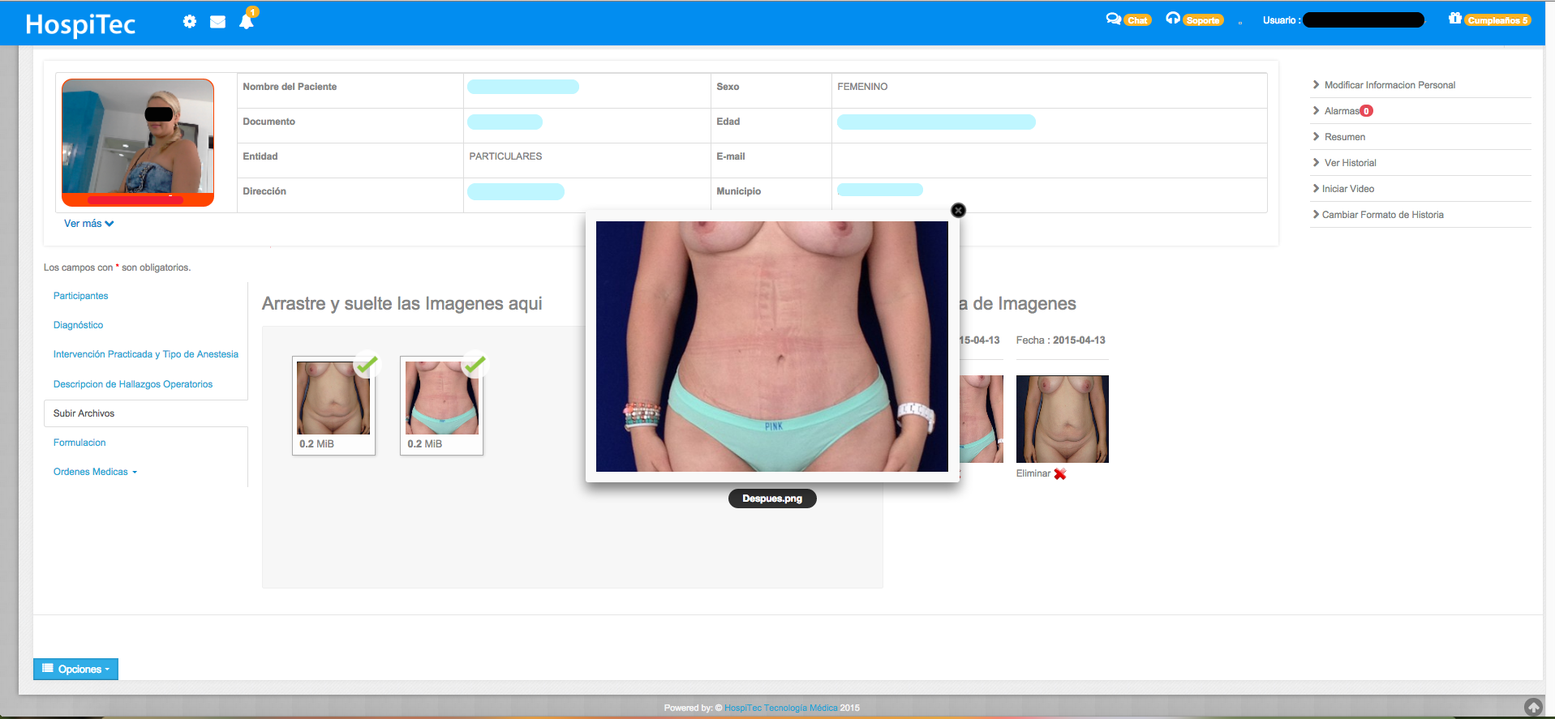Viewport: 1555px width, 719px height.
Task: Switch to the Diagnóstico section
Action: click(x=79, y=325)
